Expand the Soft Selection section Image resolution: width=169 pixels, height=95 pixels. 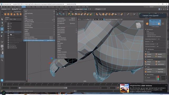[146, 49]
